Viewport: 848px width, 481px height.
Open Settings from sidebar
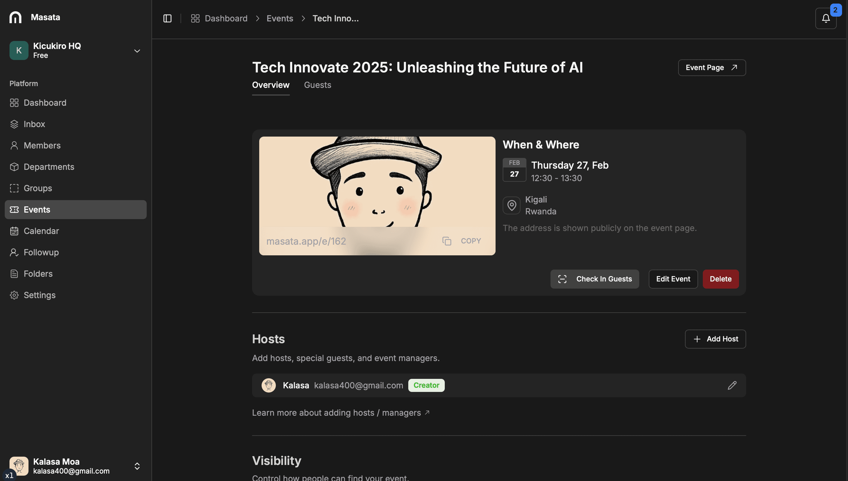click(39, 295)
